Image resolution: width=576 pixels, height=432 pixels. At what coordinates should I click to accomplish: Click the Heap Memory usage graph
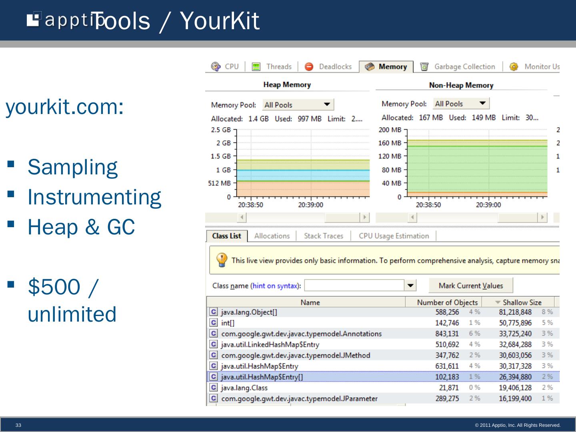[303, 163]
